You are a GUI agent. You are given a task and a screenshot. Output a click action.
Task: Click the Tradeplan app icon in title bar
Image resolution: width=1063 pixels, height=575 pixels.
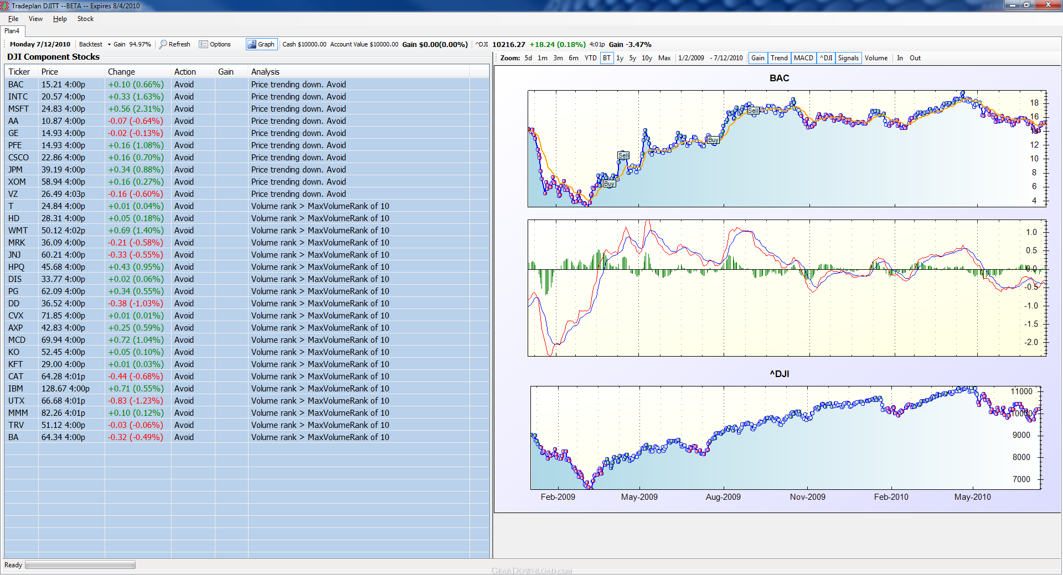point(5,6)
